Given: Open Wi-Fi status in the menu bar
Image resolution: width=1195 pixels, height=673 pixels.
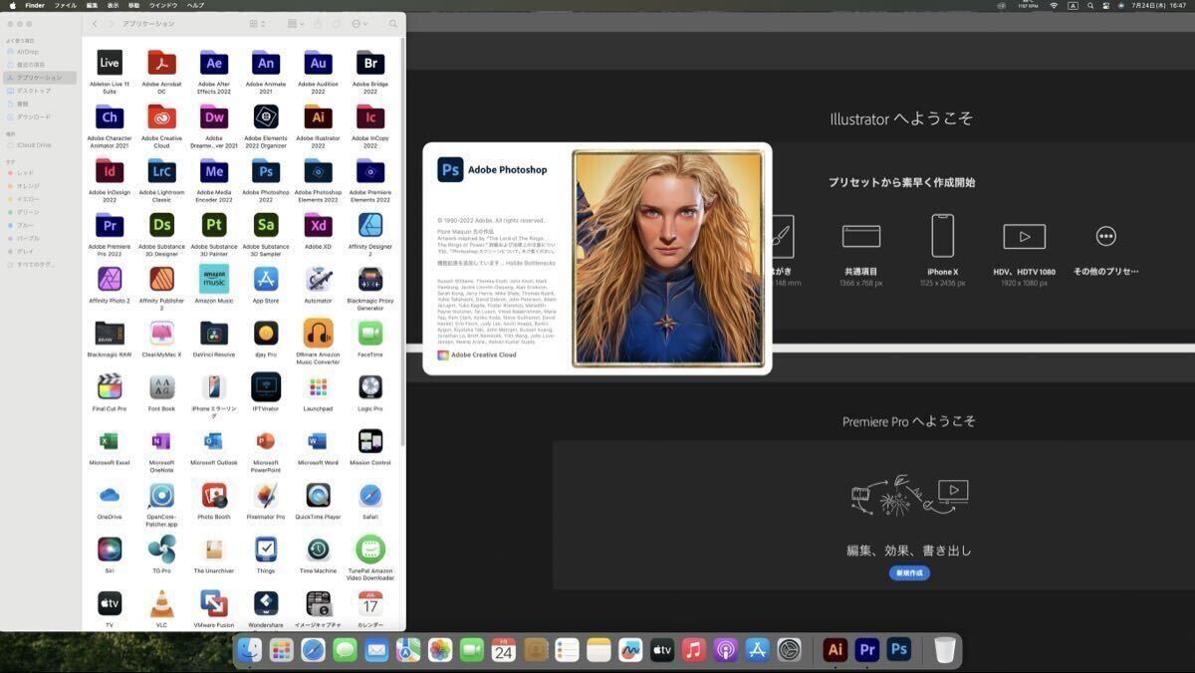Looking at the screenshot, I should (x=1054, y=5).
